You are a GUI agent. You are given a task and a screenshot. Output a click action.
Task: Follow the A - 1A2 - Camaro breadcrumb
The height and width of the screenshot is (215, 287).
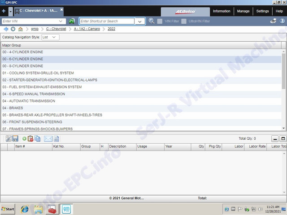[87, 29]
